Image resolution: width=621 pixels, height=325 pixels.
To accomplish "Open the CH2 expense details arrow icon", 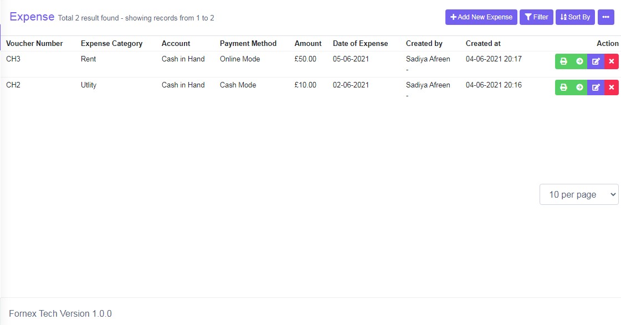I will coord(579,87).
